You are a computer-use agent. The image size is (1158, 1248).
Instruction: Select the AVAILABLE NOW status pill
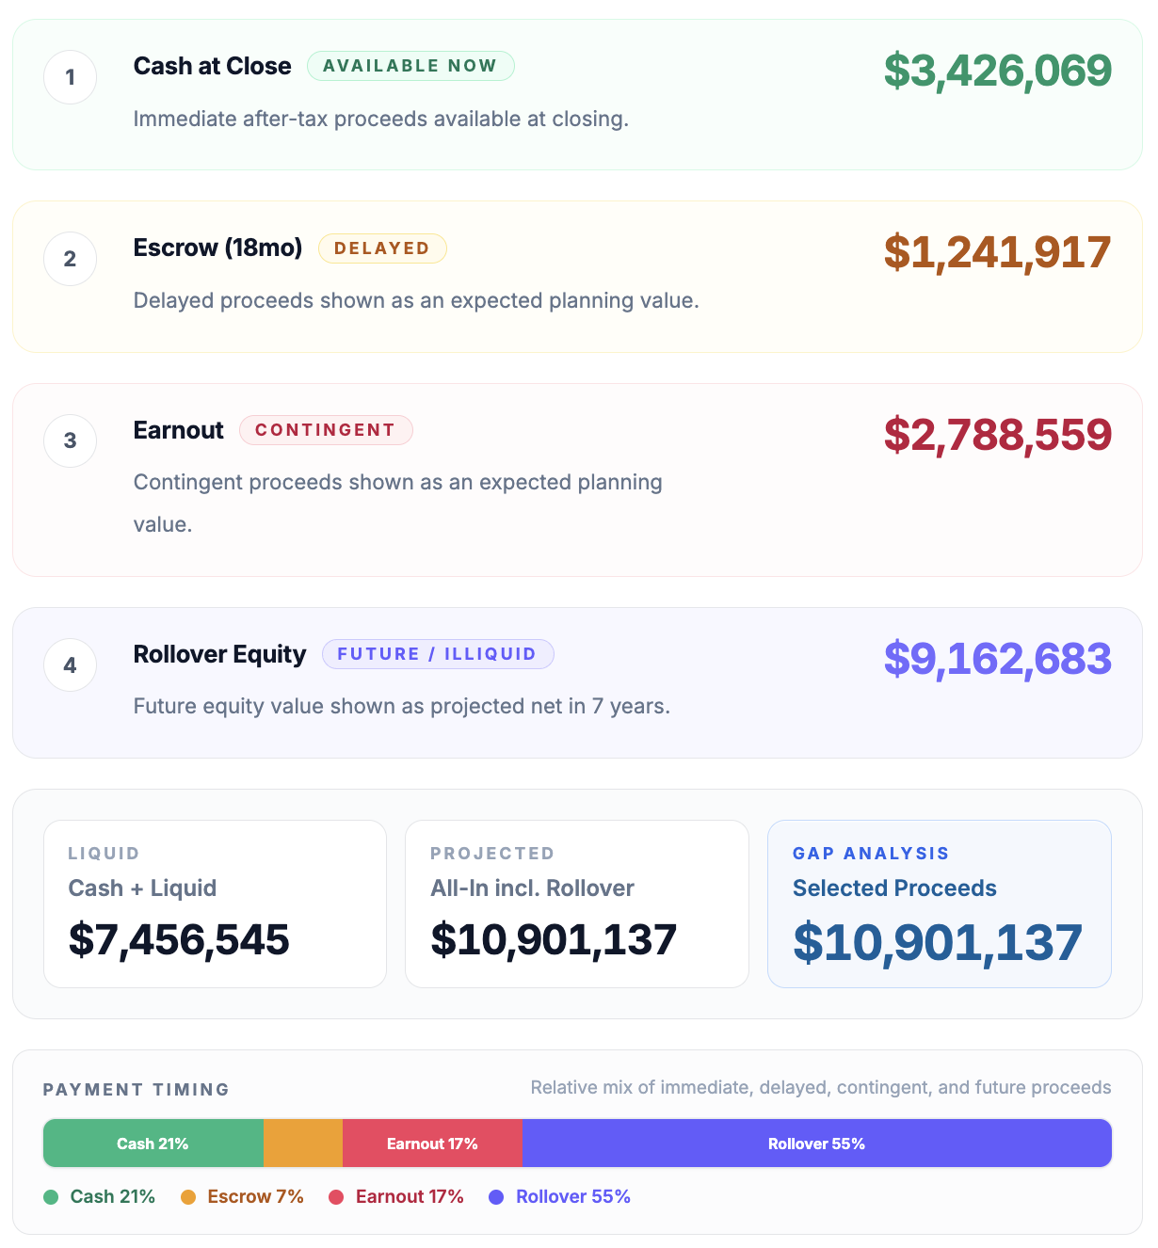point(410,66)
